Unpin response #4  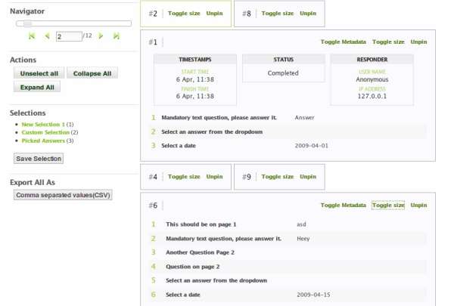(x=215, y=177)
